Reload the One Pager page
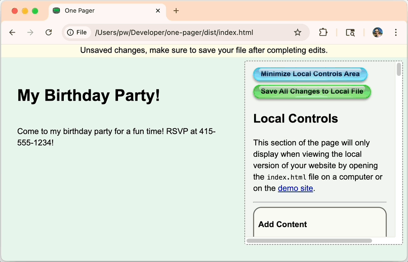408x262 pixels. pyautogui.click(x=49, y=32)
